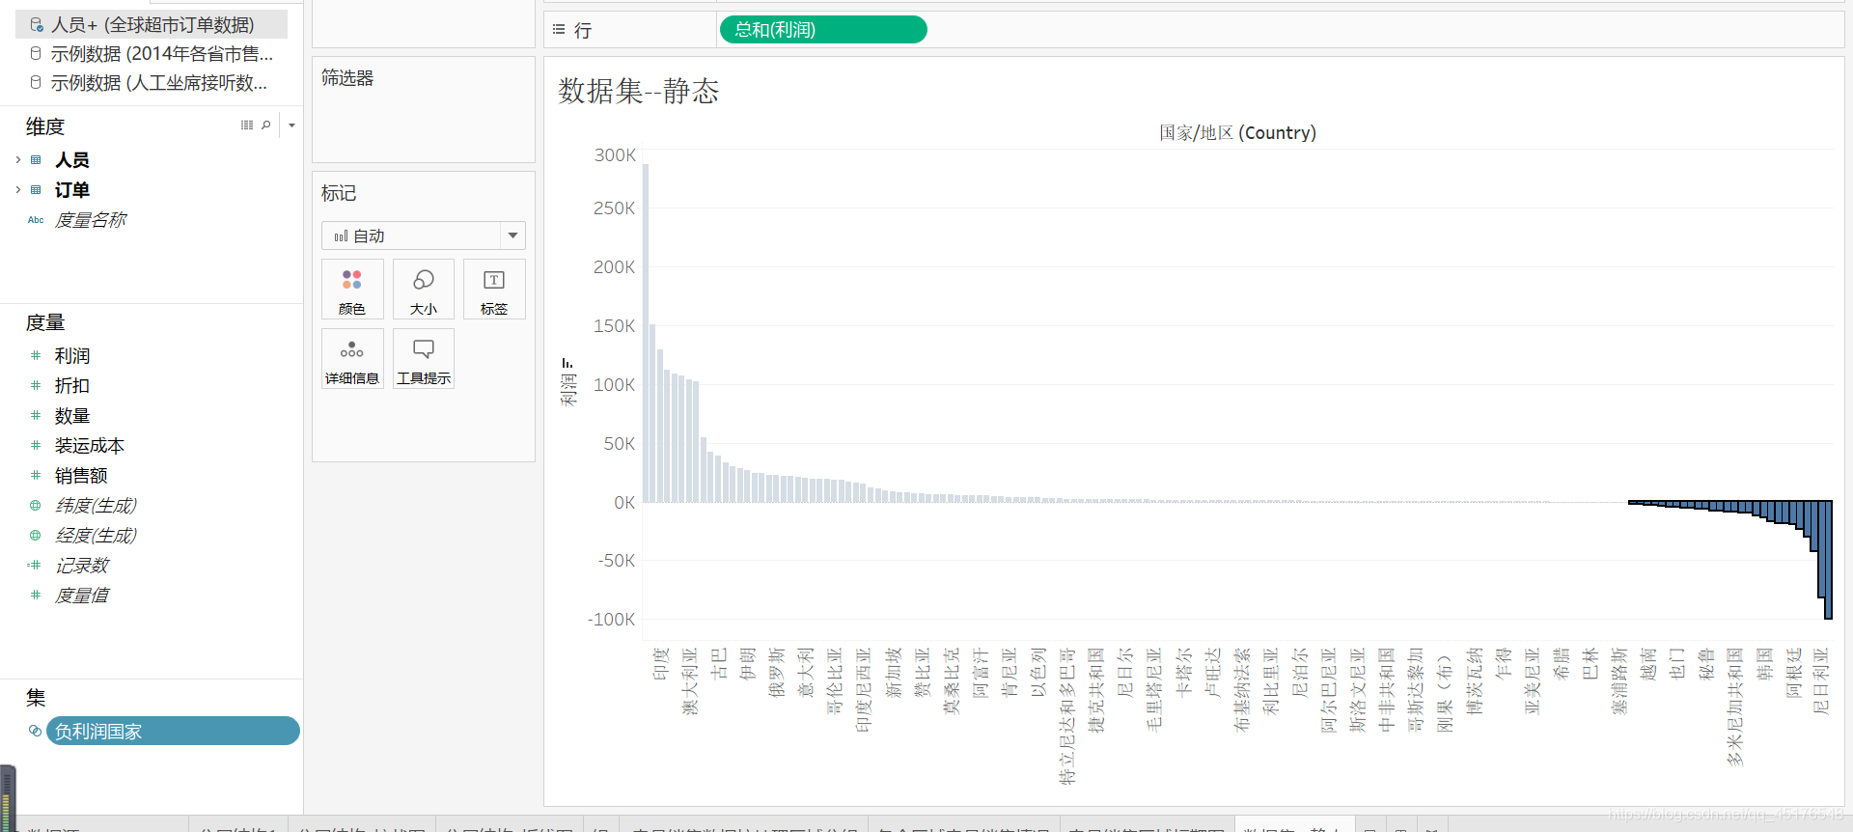Open the Tooltip (工具提示) marks button

(423, 359)
